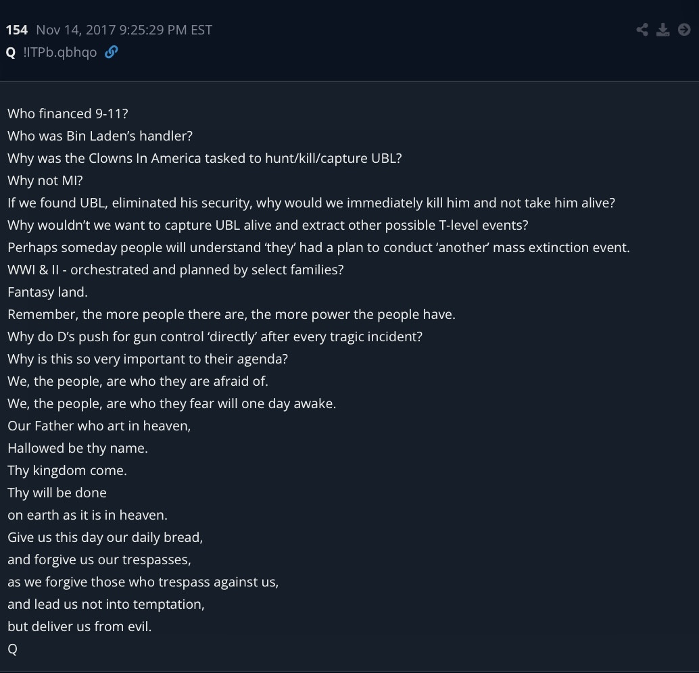Click the "but deliver us from evil." line
The width and height of the screenshot is (699, 673).
(79, 626)
